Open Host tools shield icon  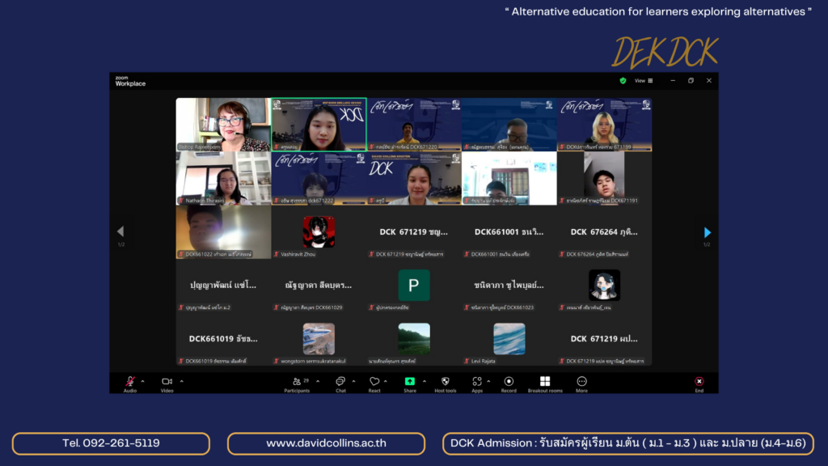click(445, 382)
